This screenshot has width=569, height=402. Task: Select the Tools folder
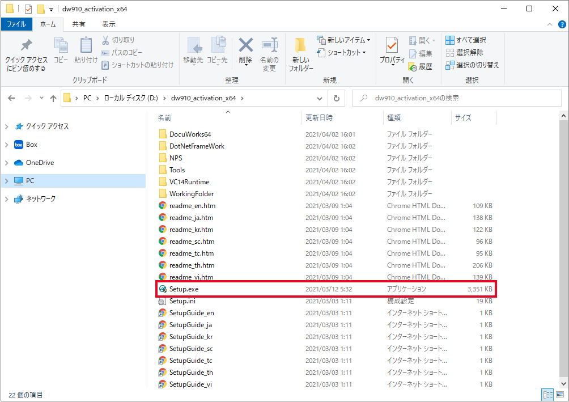[x=177, y=170]
